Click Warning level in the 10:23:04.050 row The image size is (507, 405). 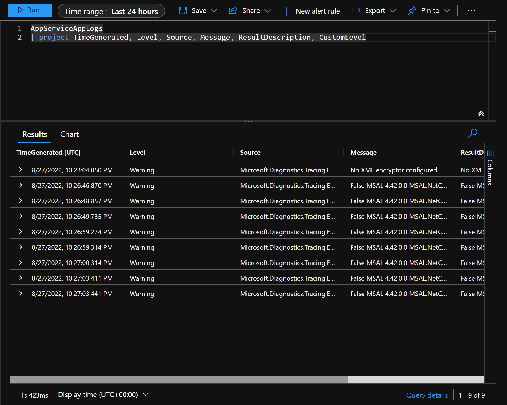coord(142,170)
